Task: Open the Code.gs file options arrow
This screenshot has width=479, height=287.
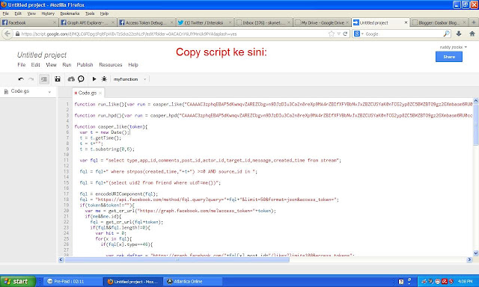Action: pos(49,92)
